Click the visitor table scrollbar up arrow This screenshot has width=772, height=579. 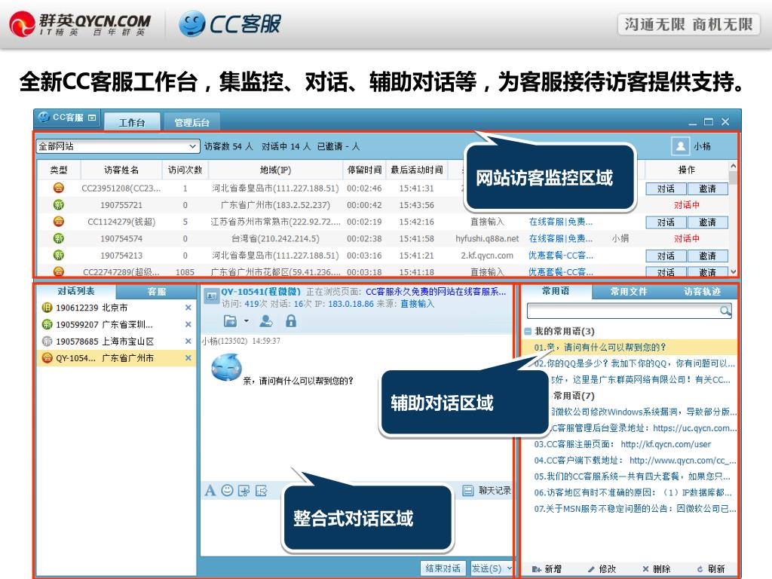point(733,167)
